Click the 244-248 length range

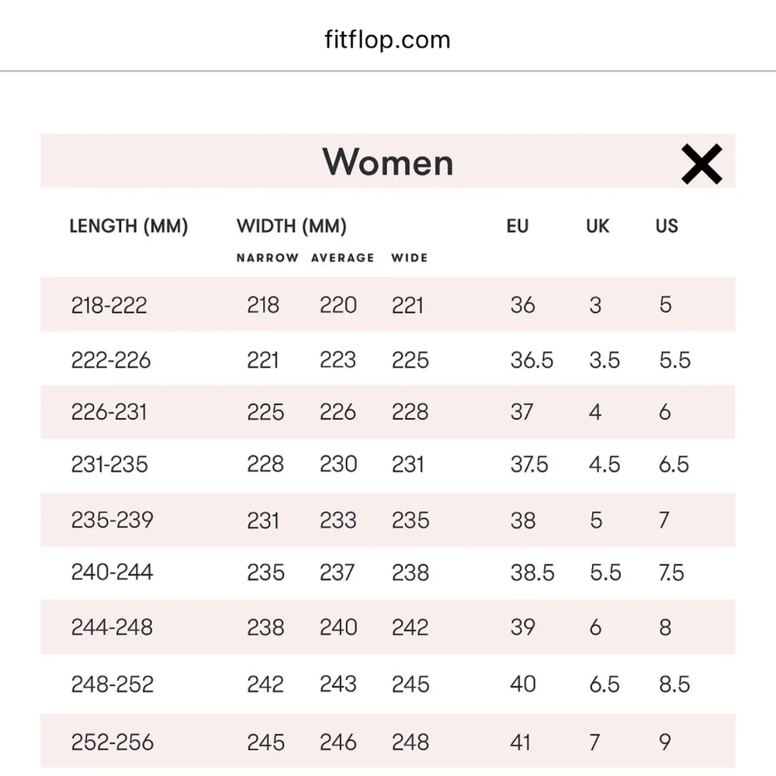coord(112,627)
